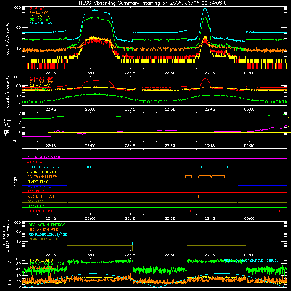Click the SC_TRANSMITTER flag label
Viewport: 291px width, 291px height.
pos(42,177)
